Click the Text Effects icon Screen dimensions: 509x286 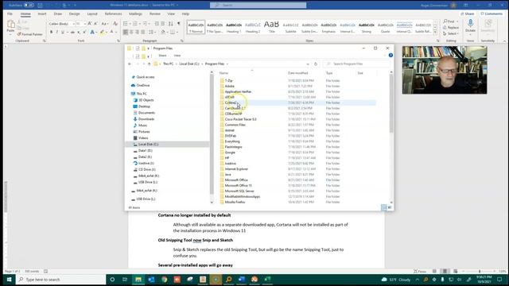[x=92, y=32]
